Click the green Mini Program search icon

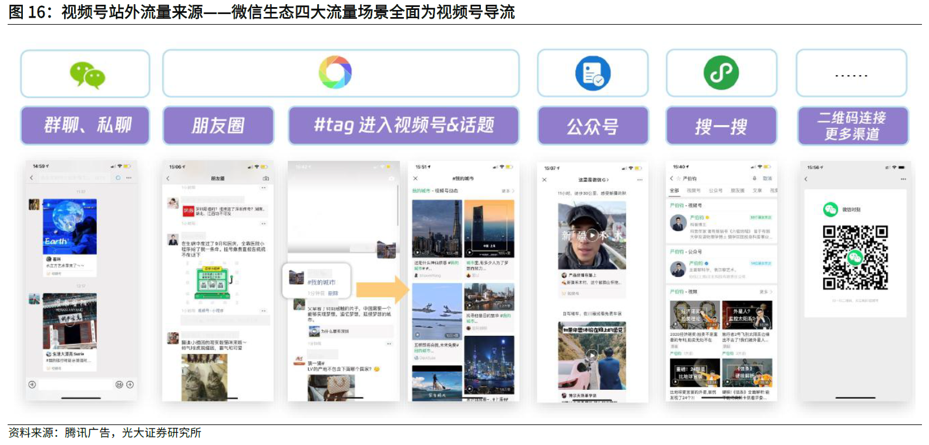(x=721, y=73)
